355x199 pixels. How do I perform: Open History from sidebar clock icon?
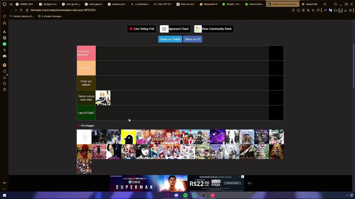tap(4, 71)
